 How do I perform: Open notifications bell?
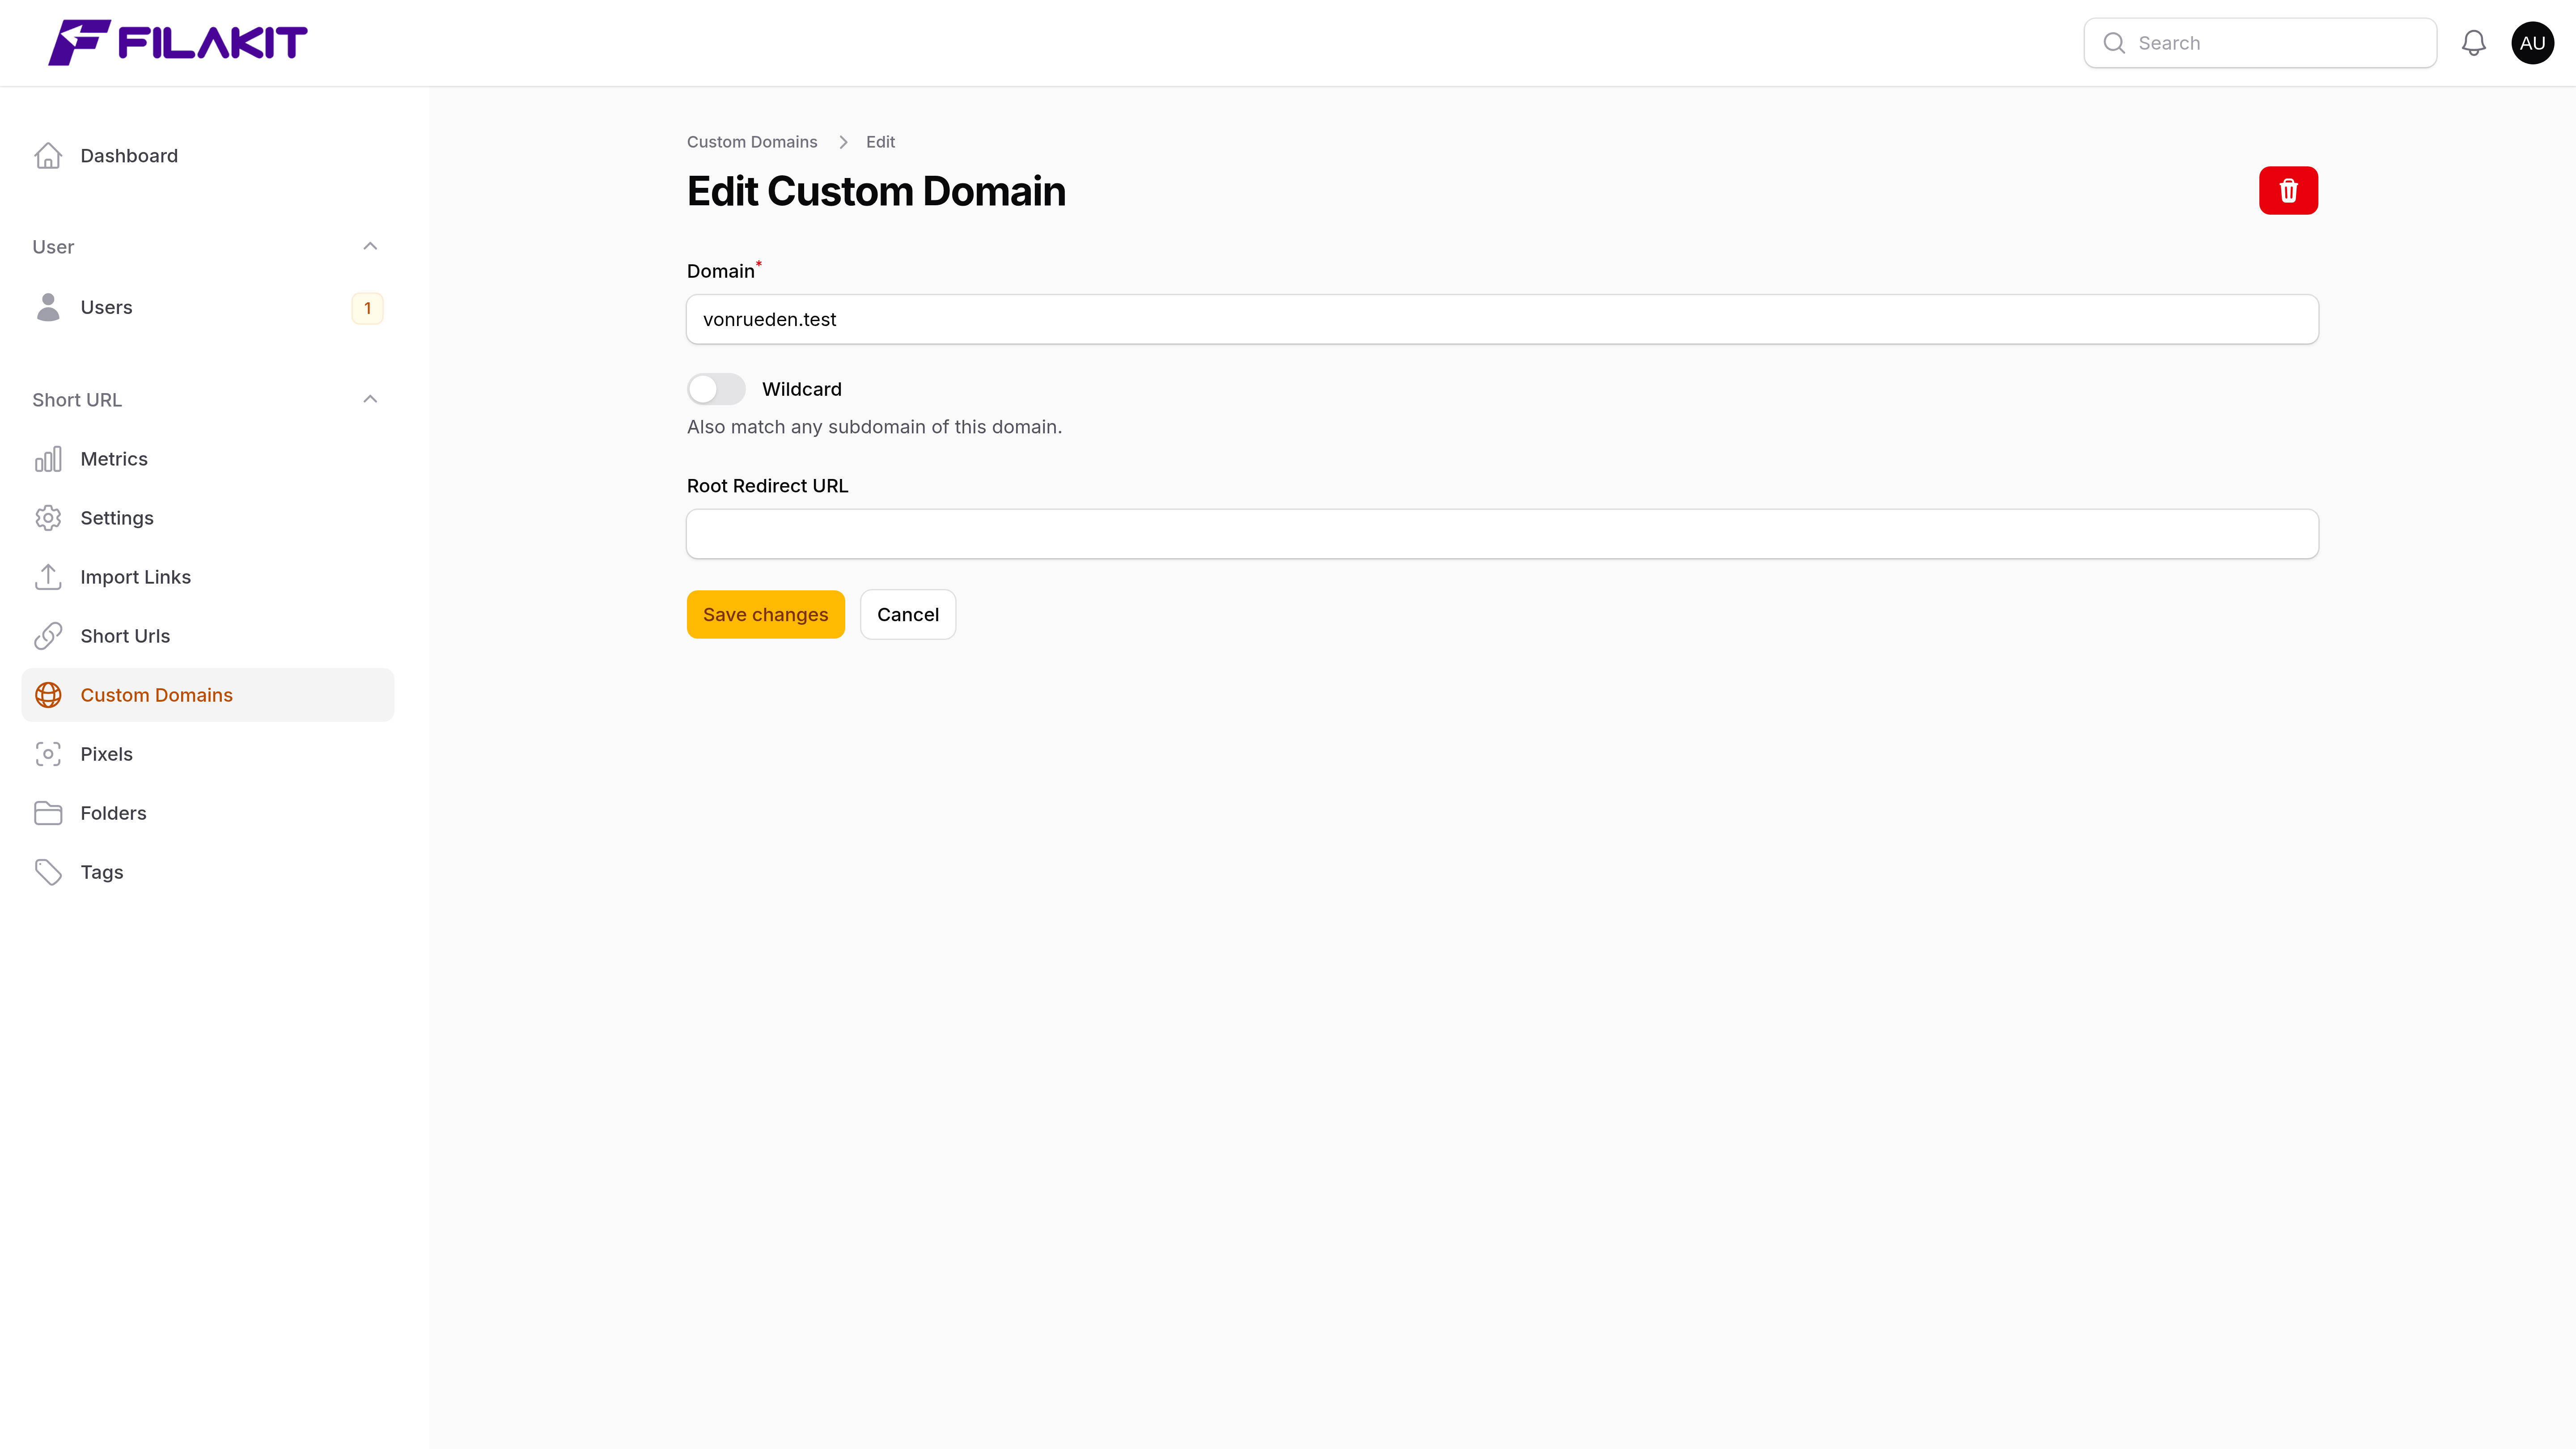[x=2473, y=43]
